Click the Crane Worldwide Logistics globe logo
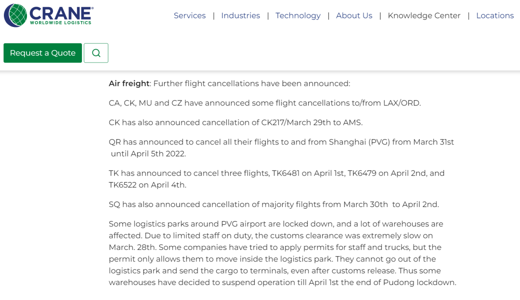Viewport: 520px width, 300px height. (x=15, y=15)
